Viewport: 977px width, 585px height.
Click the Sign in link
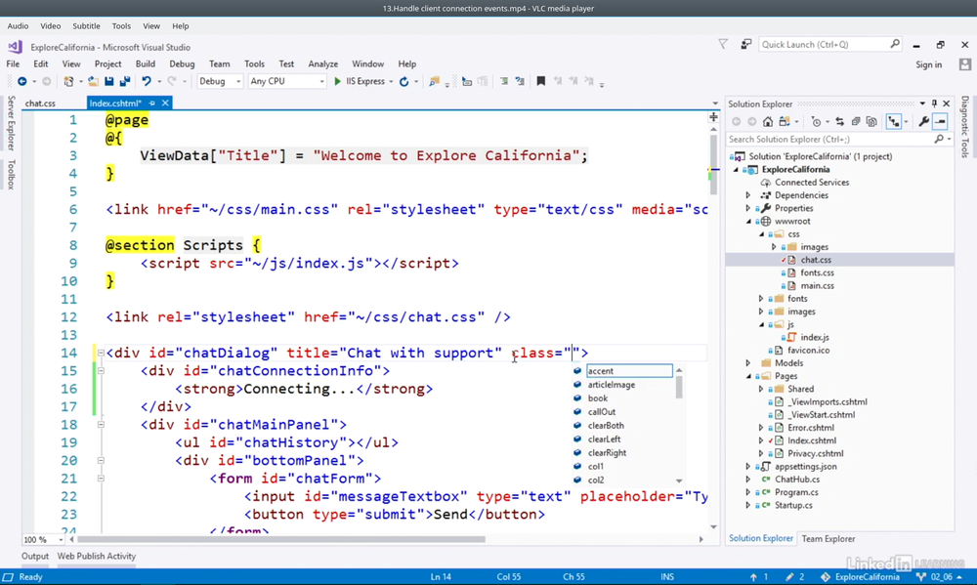[x=928, y=64]
